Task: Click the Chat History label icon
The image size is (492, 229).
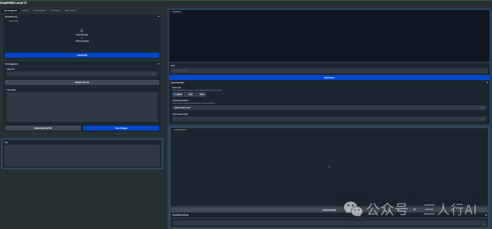Action: pyautogui.click(x=171, y=11)
